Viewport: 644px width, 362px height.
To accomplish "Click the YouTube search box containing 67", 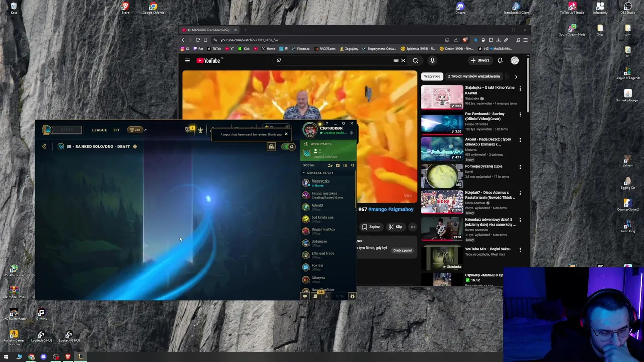I will point(332,60).
